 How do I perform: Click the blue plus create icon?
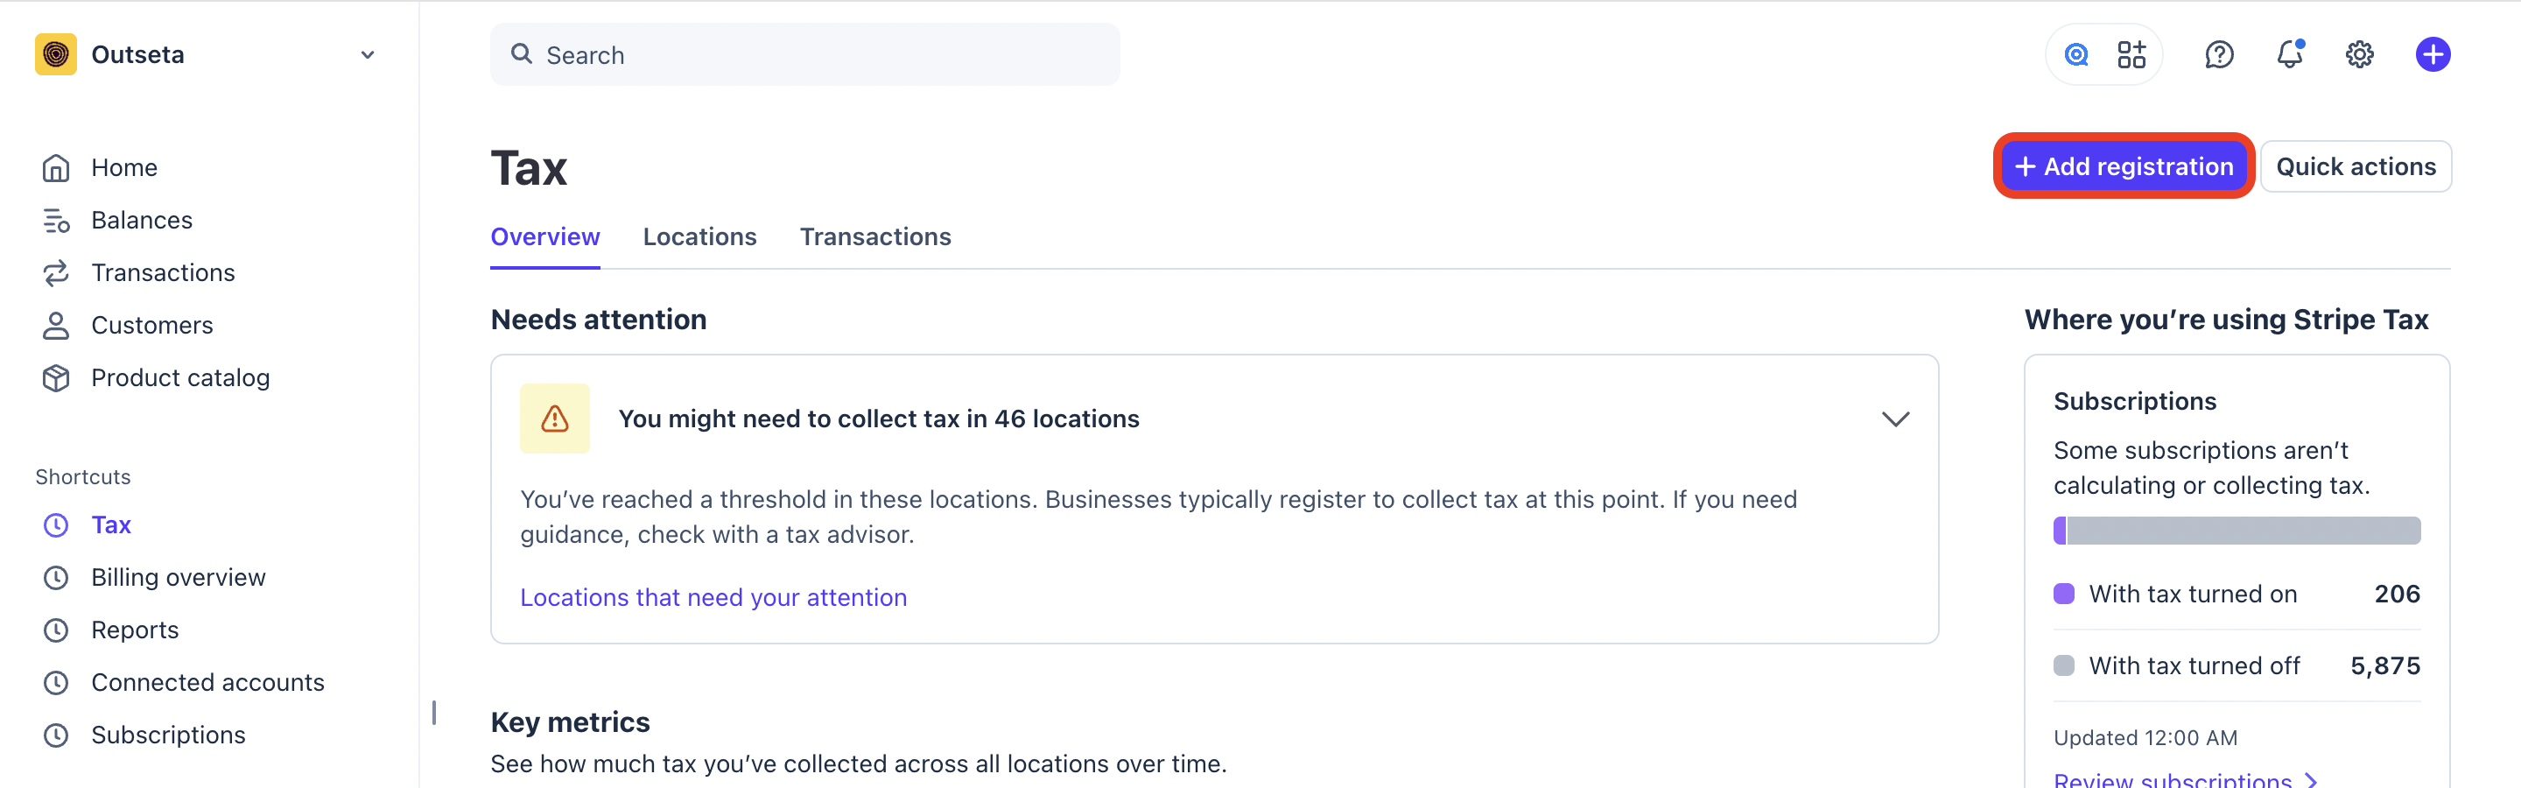coord(2432,55)
